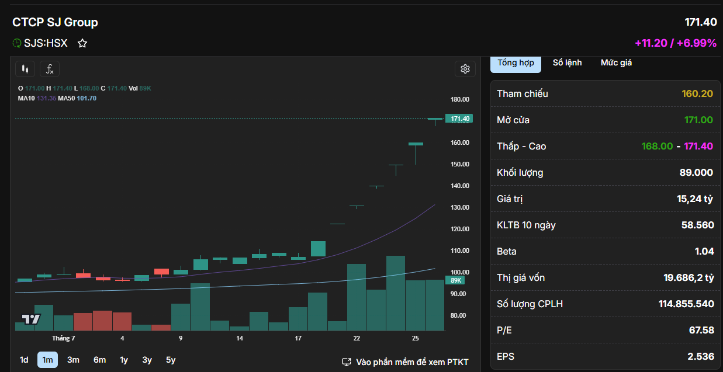Choose the 1y range
This screenshot has width=723, height=372.
click(x=124, y=360)
